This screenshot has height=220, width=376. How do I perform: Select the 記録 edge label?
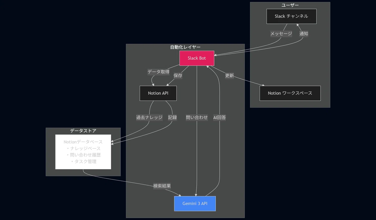click(x=173, y=117)
